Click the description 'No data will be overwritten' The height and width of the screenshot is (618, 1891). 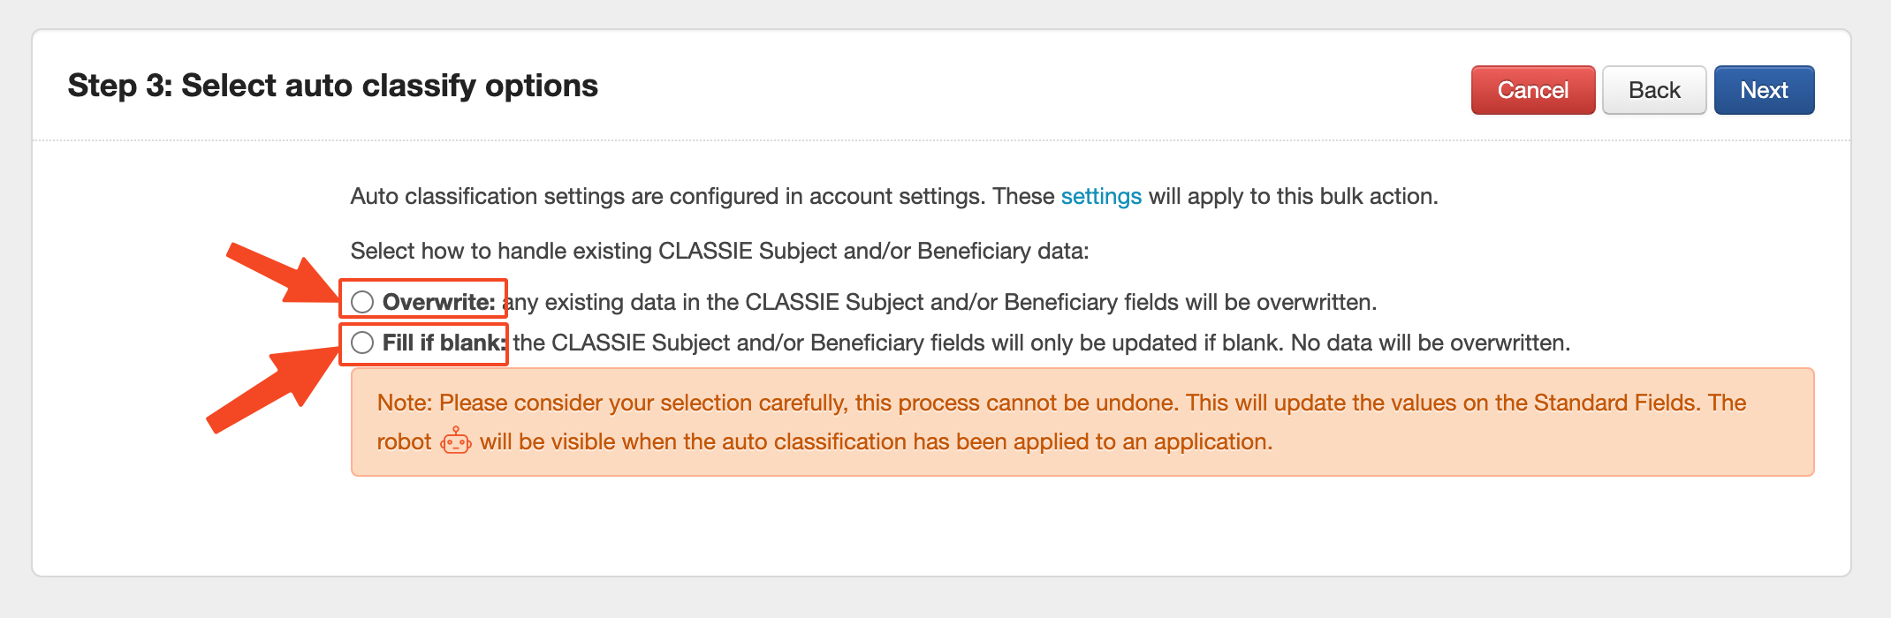coord(1430,343)
